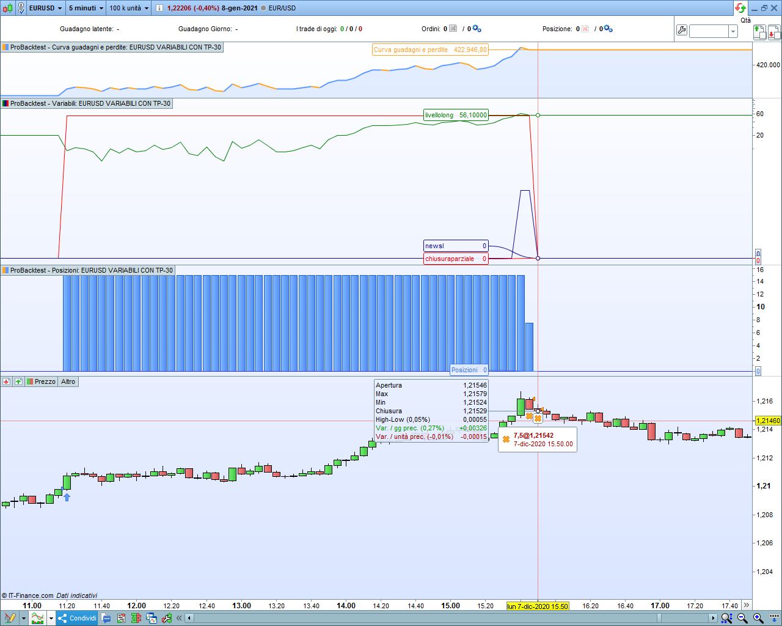782x626 pixels.
Task: Click the scrollbar left arrow
Action: (189, 618)
